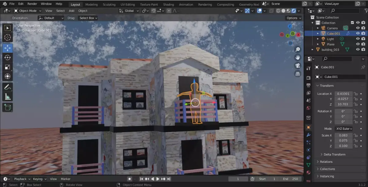Screen dimensions: 368x187
Task: Click the viewport zoom magnifier icon
Action: (297, 50)
